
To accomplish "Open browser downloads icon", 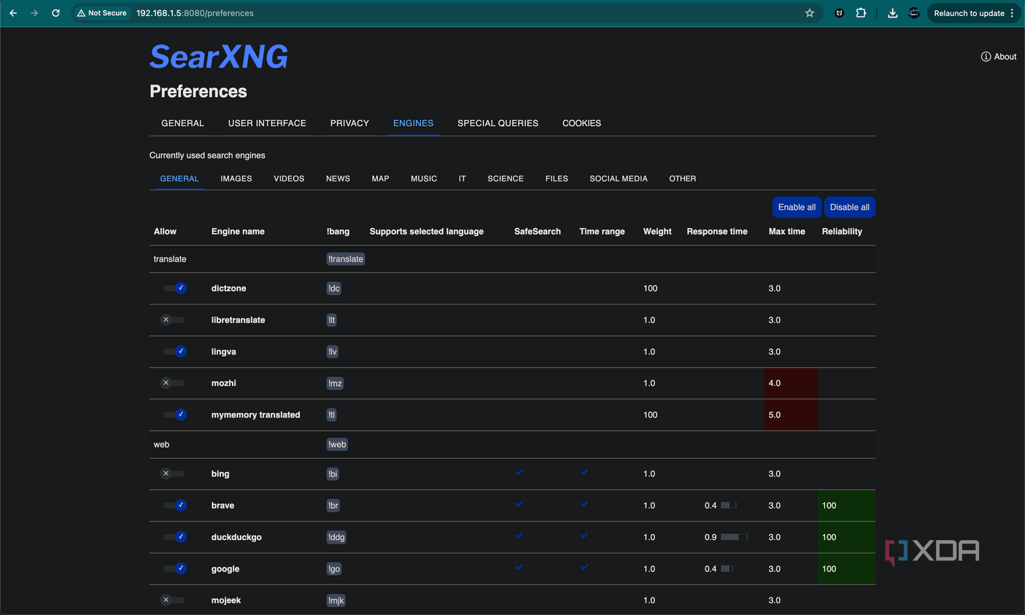I will [x=892, y=13].
